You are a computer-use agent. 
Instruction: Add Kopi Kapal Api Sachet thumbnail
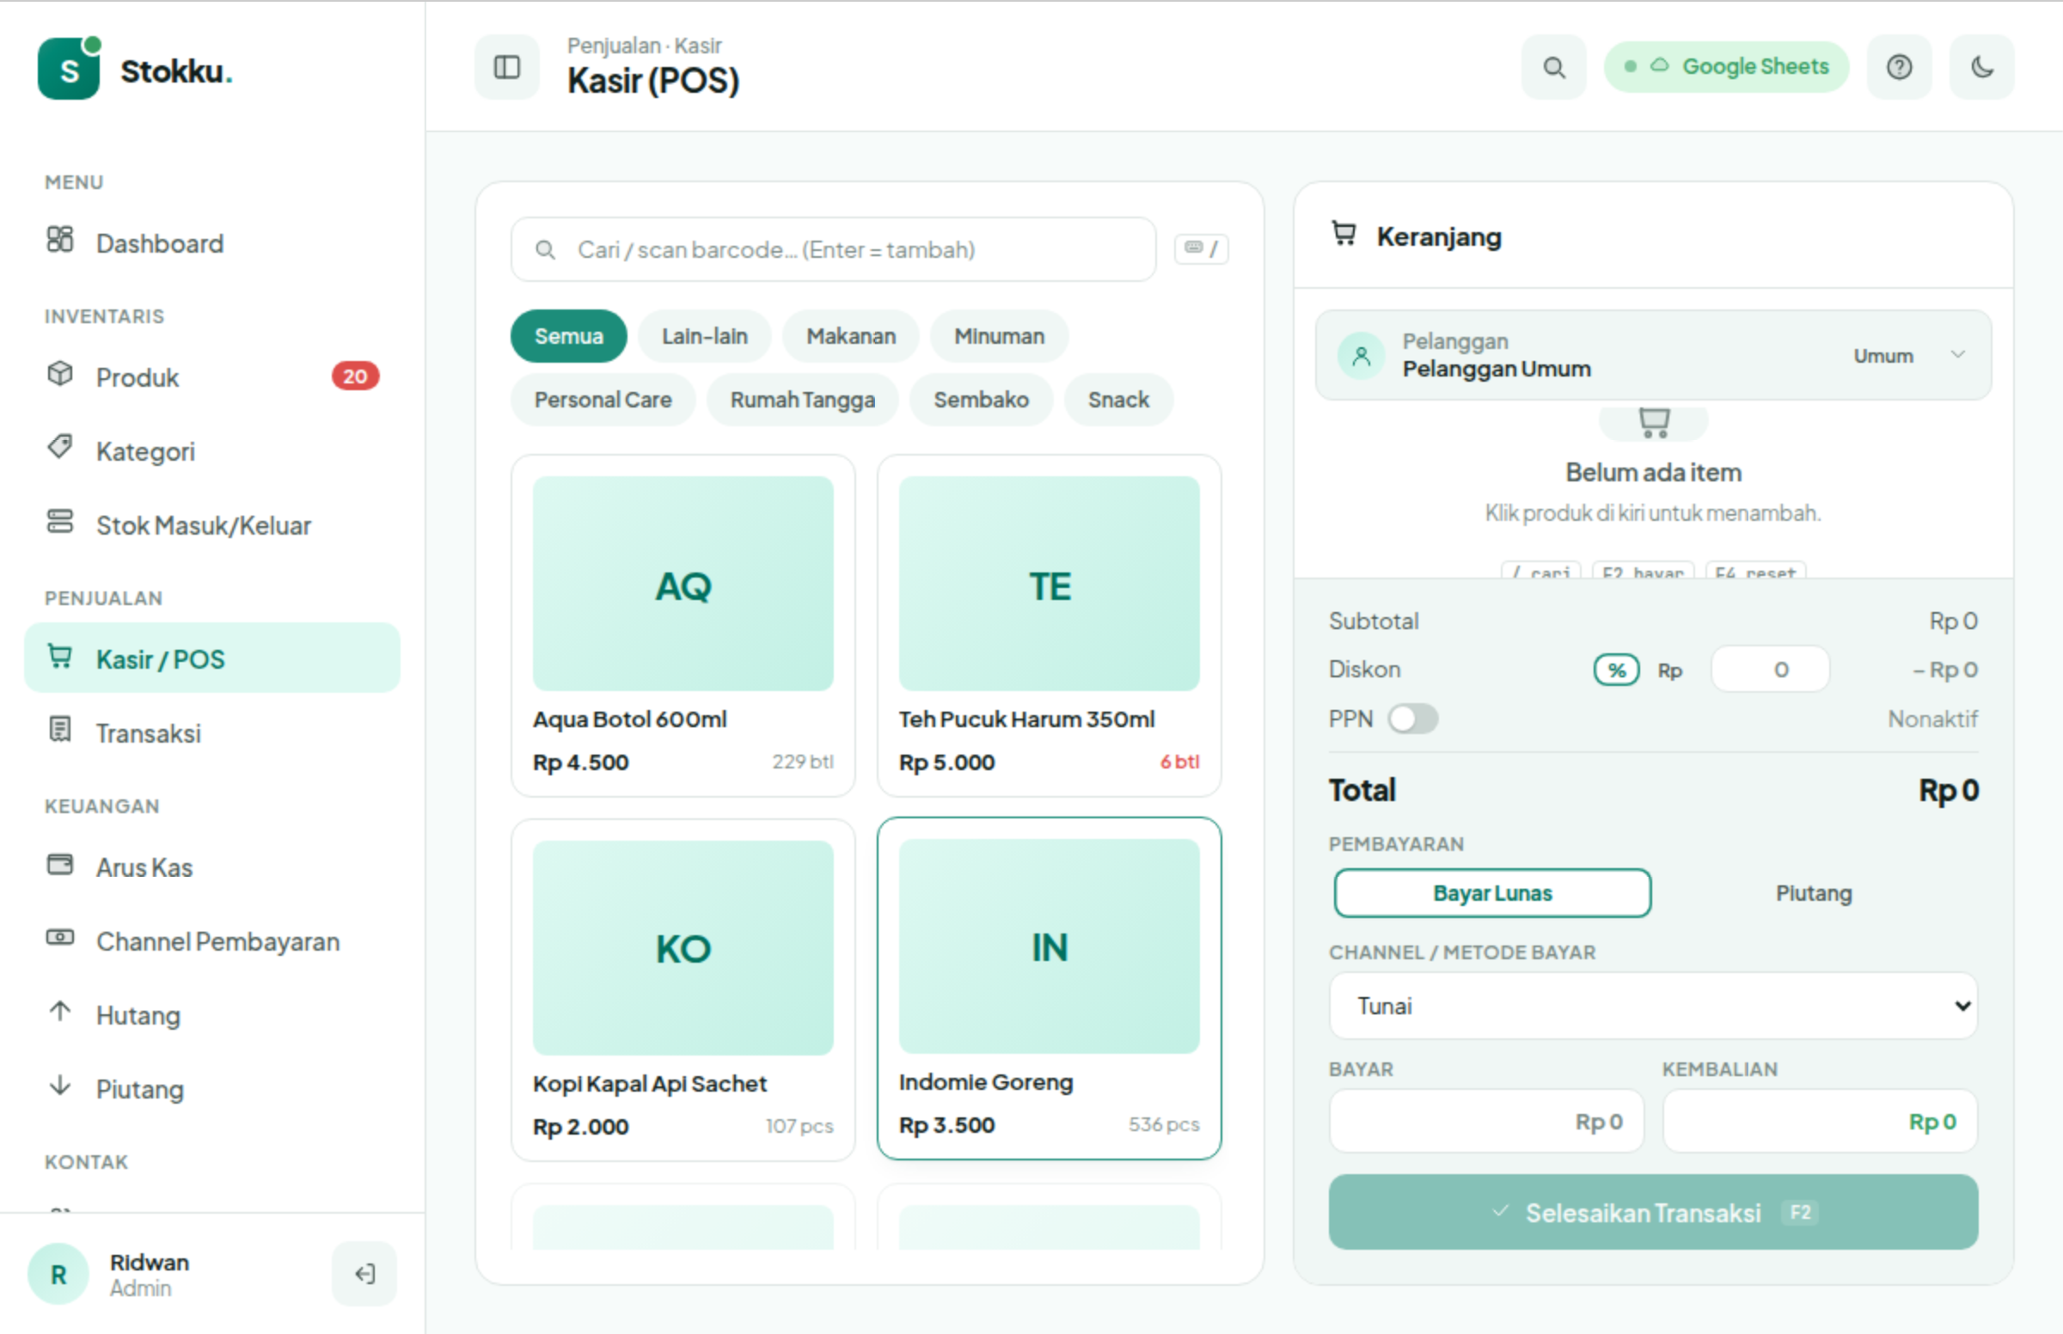pos(683,948)
